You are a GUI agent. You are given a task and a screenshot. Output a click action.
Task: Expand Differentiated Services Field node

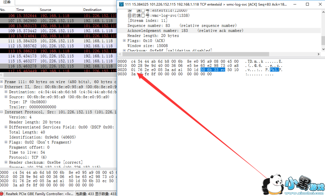pos(6,127)
